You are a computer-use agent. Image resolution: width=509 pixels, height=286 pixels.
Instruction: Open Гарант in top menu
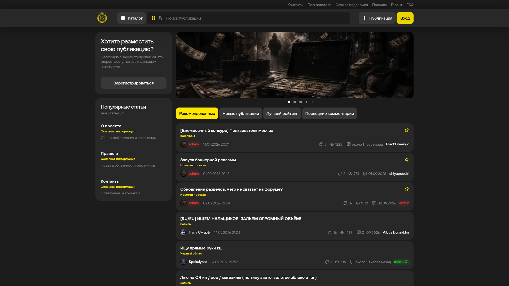[x=396, y=5]
